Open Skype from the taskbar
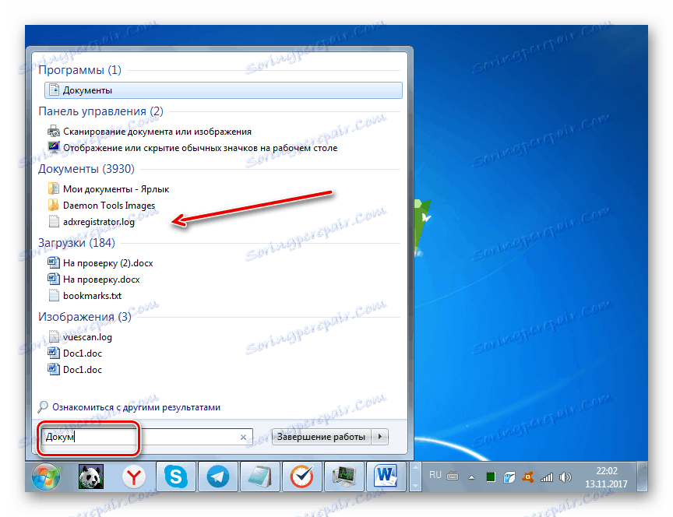 175,477
